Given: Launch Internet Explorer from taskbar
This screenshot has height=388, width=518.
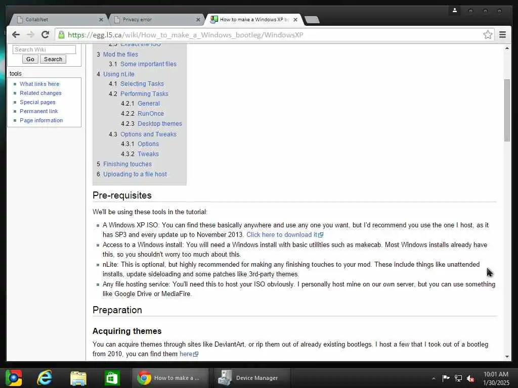Looking at the screenshot, I should tap(45, 378).
